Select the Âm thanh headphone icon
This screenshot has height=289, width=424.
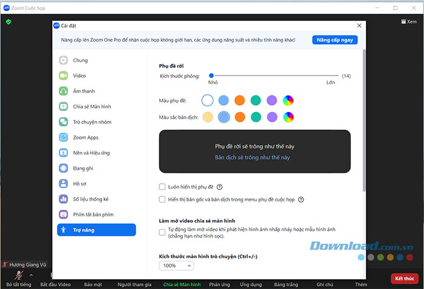(63, 91)
